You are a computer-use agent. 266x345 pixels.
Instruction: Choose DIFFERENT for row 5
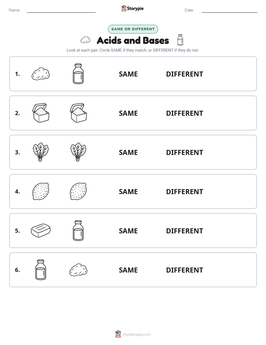[x=184, y=231]
